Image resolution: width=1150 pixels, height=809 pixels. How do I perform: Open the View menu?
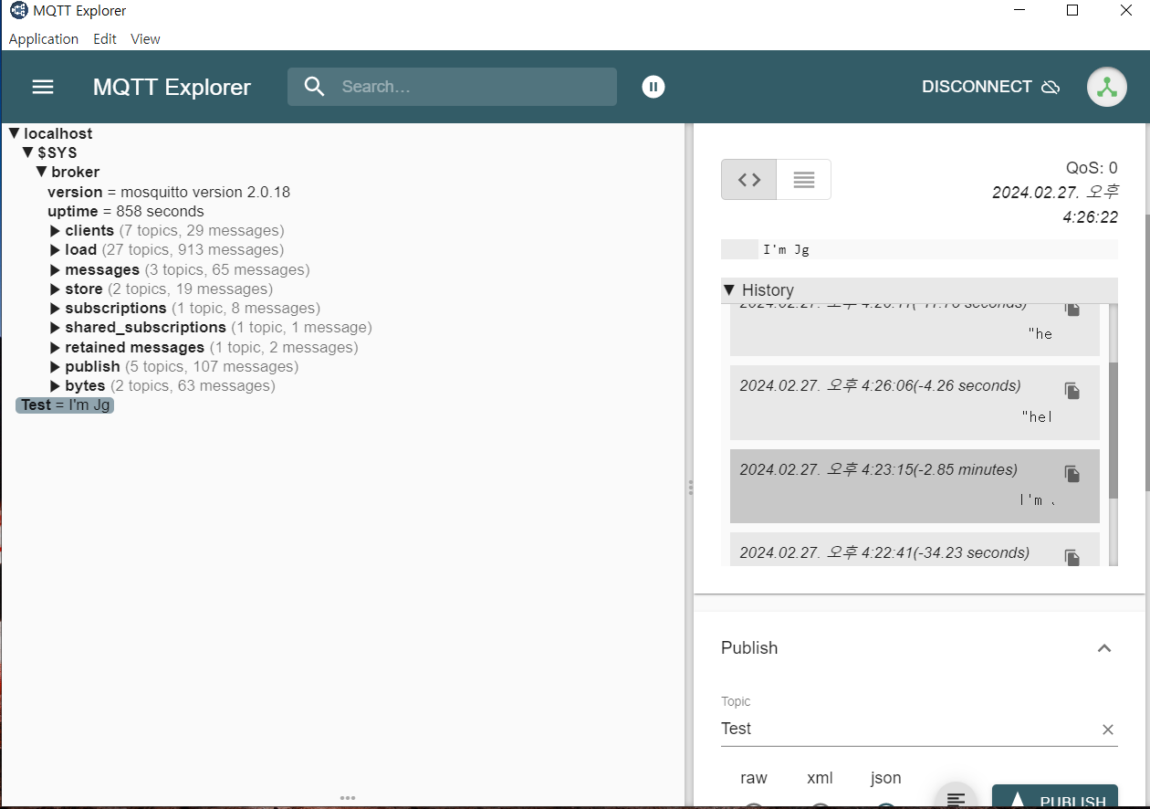145,39
